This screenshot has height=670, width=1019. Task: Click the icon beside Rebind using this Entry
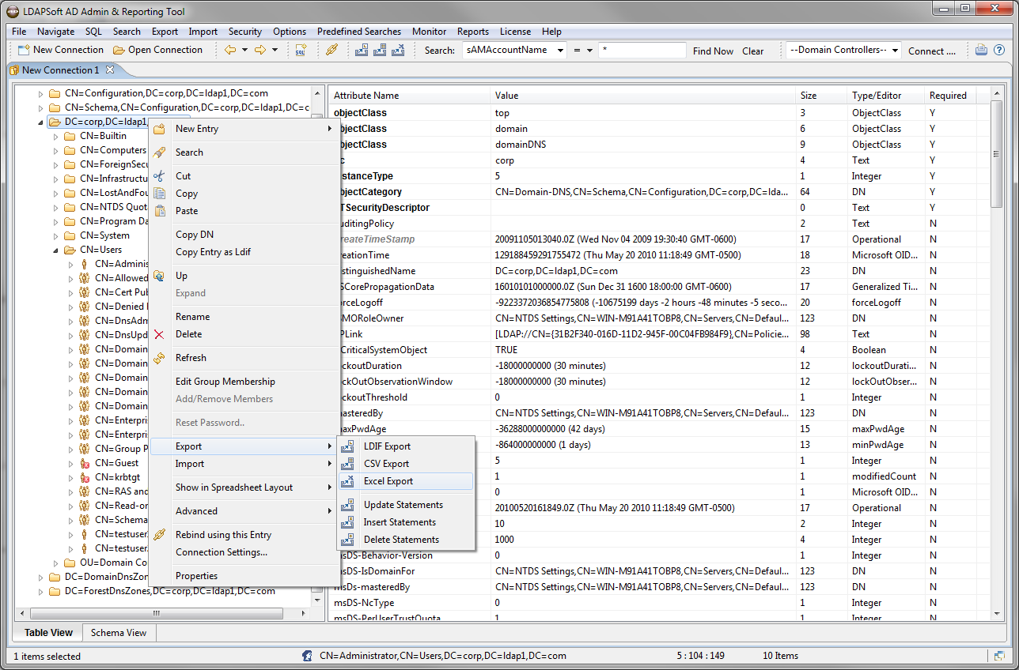[159, 535]
